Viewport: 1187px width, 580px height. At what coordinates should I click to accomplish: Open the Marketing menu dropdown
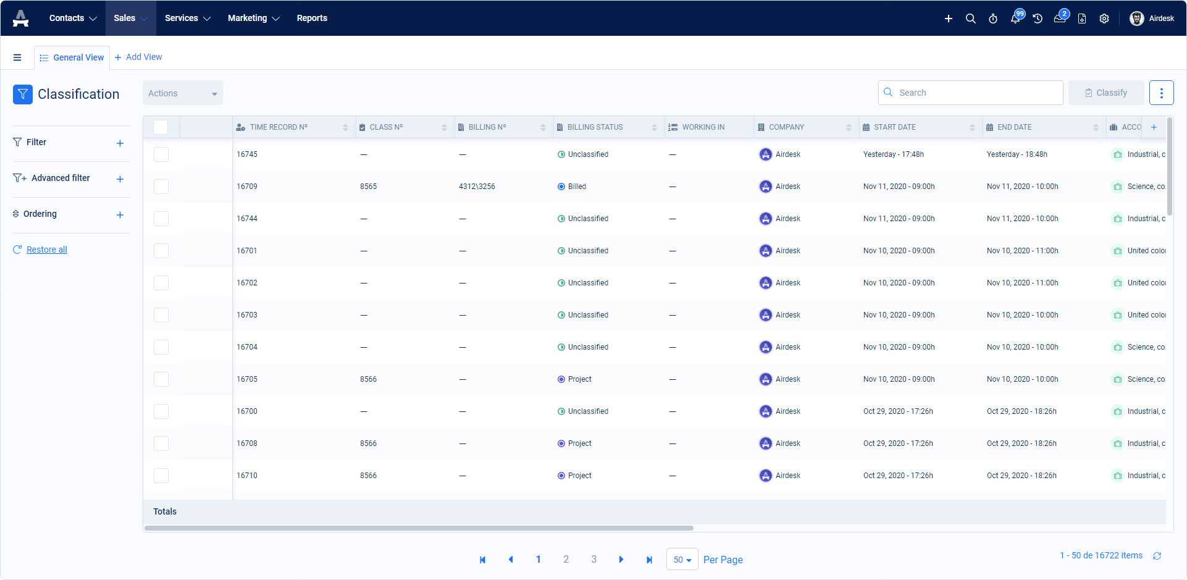254,18
